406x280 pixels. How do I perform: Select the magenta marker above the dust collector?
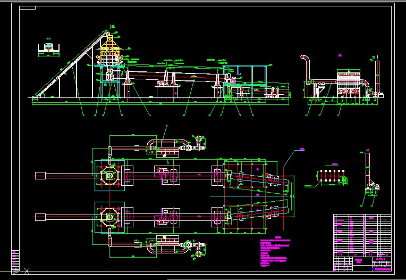click(x=339, y=54)
